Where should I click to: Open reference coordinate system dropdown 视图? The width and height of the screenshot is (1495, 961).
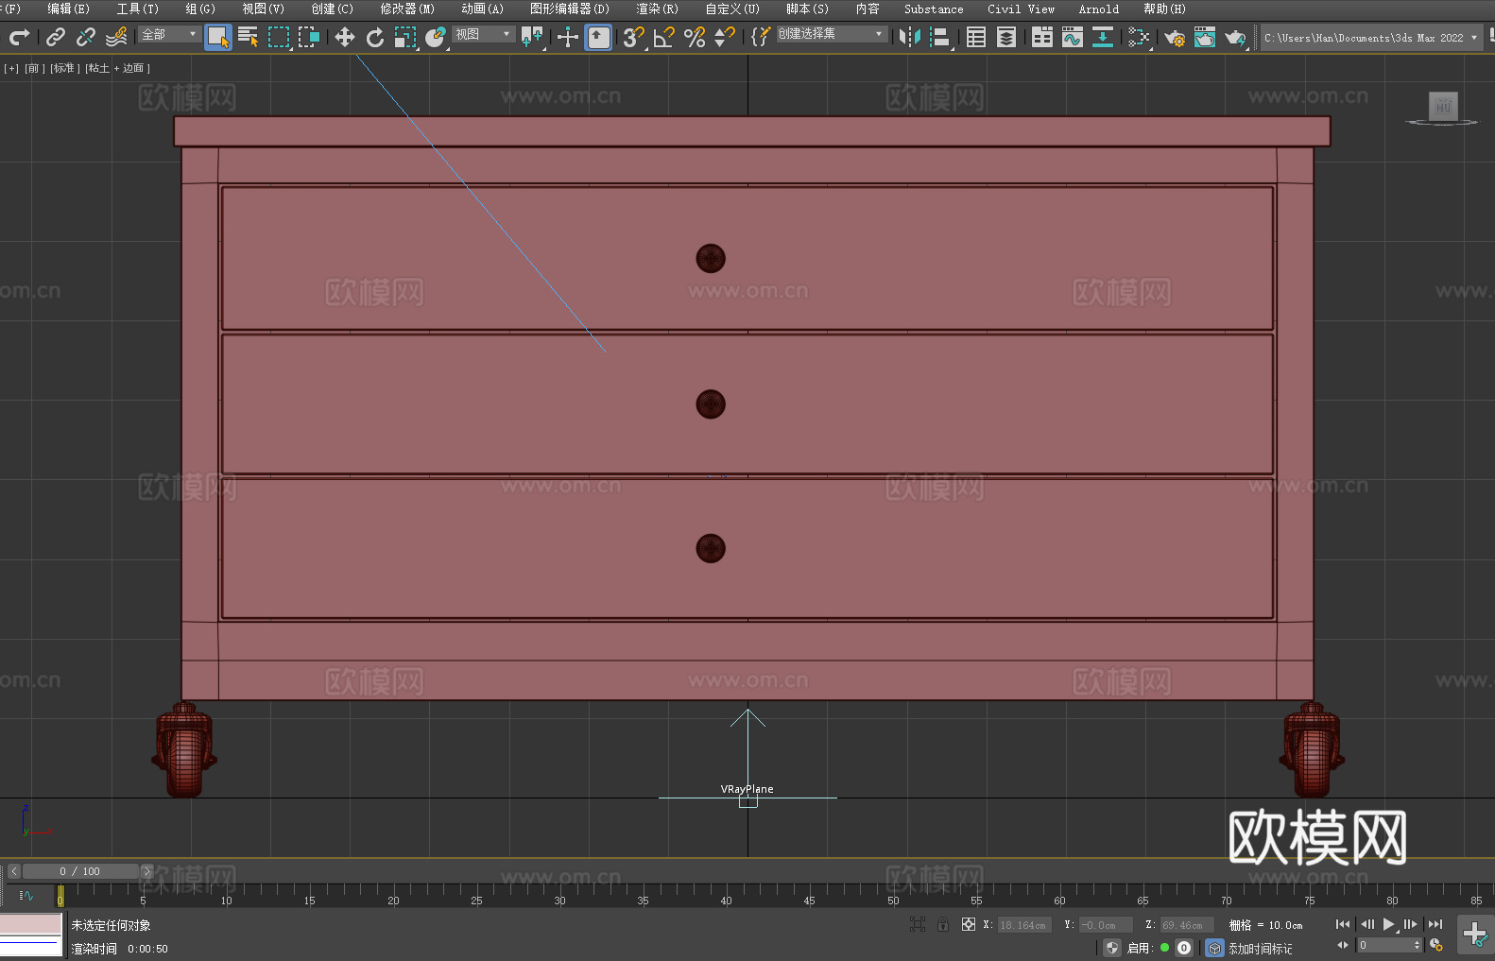click(483, 34)
